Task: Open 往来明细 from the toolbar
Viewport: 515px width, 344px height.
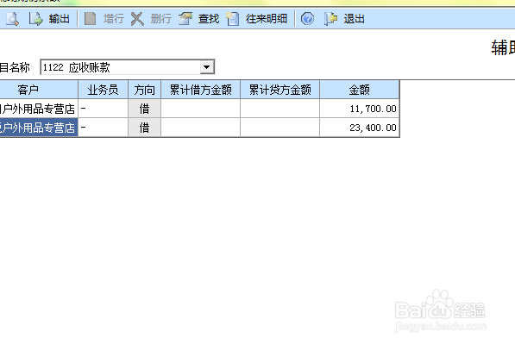Action: [x=267, y=19]
